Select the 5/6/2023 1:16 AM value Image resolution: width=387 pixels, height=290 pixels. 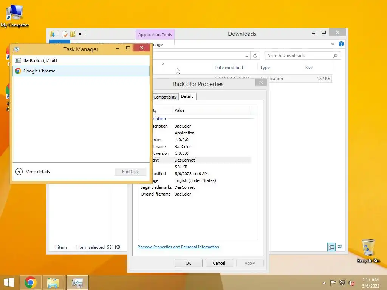pyautogui.click(x=191, y=174)
